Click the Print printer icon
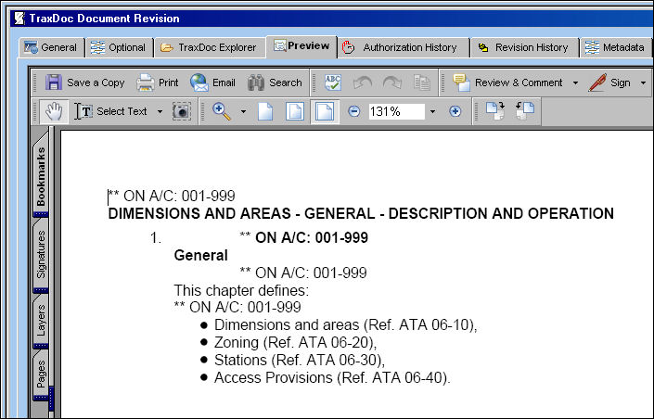The width and height of the screenshot is (654, 419). (x=145, y=83)
